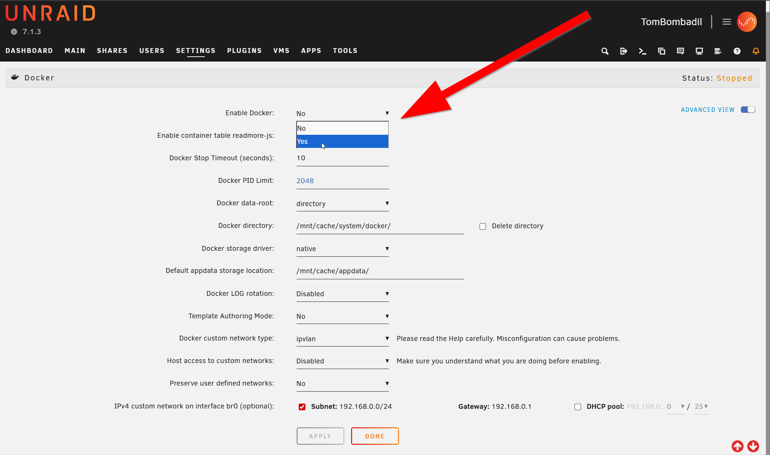Click the logout icon
The width and height of the screenshot is (770, 455).
(x=624, y=51)
